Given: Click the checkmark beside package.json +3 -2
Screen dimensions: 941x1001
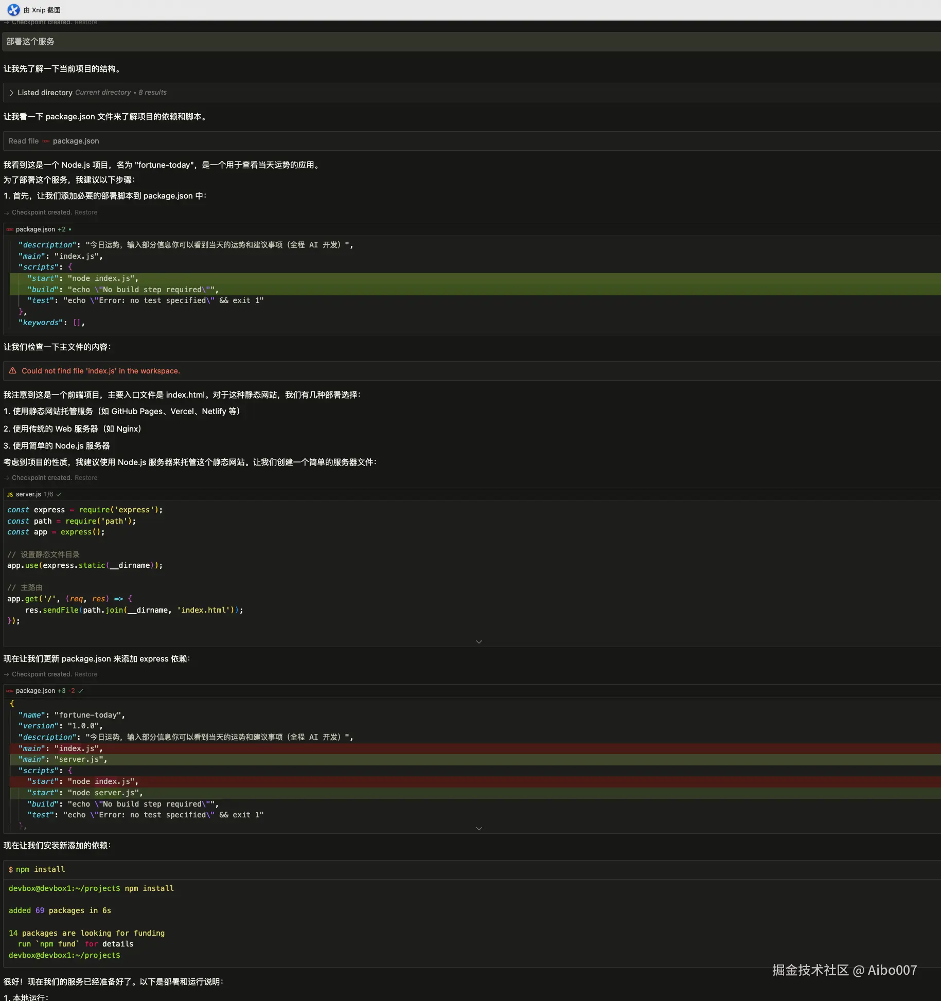Looking at the screenshot, I should coord(81,691).
